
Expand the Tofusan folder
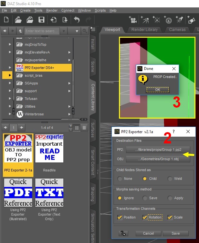point(10,99)
